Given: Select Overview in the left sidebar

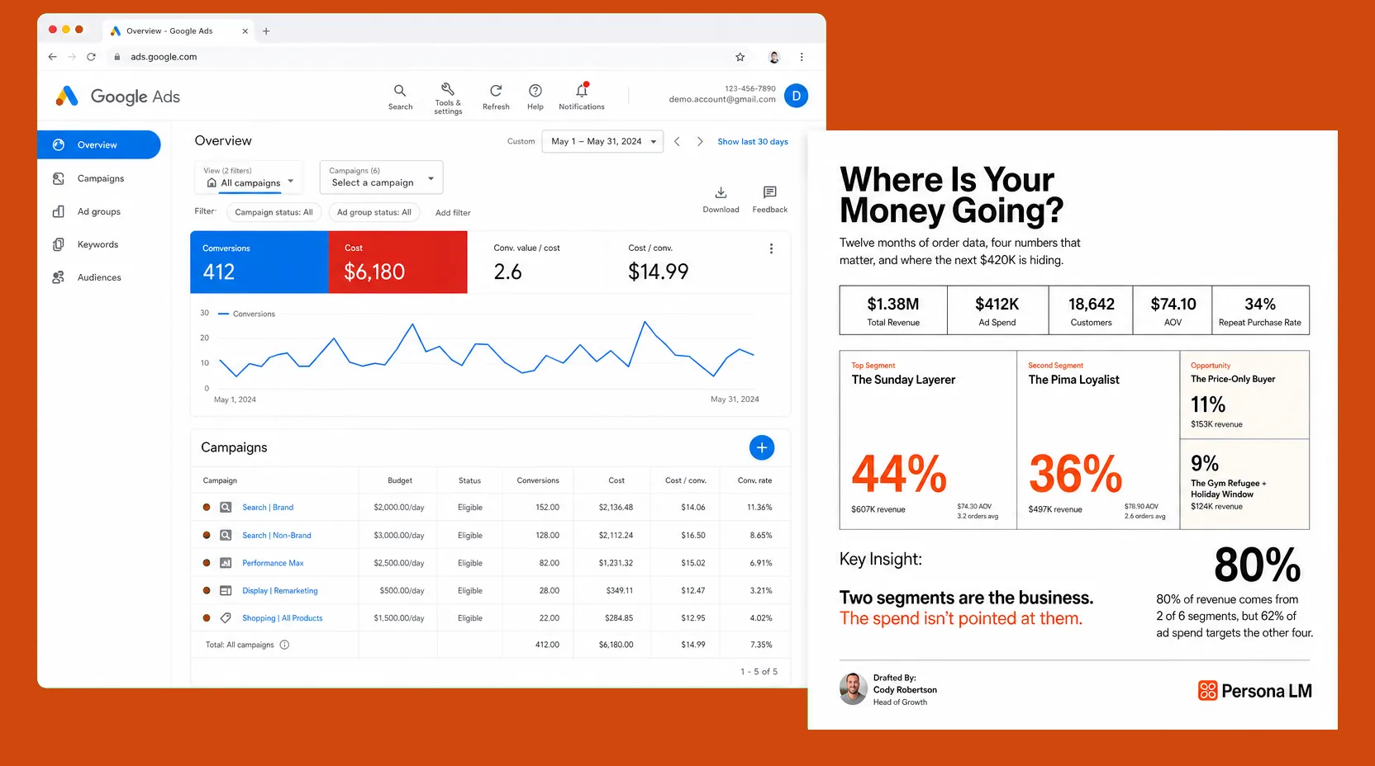Looking at the screenshot, I should coord(99,144).
